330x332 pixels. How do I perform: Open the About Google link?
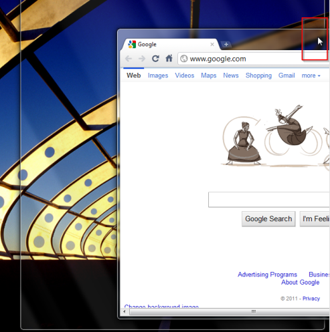(300, 283)
